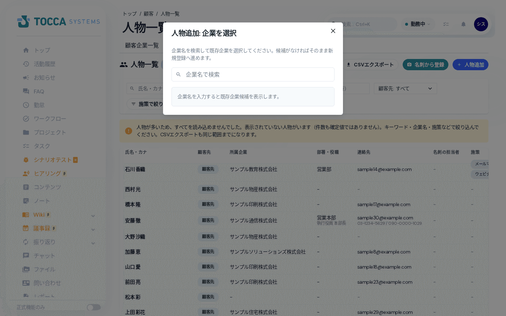Go to トップ breadcrumb
This screenshot has width=506, height=316.
tap(130, 14)
